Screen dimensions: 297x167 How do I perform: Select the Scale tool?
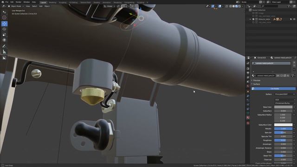4,35
